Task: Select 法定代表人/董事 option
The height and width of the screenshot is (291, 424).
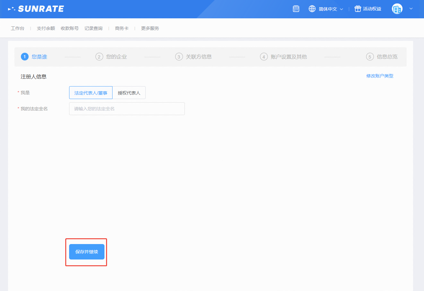Action: click(91, 93)
